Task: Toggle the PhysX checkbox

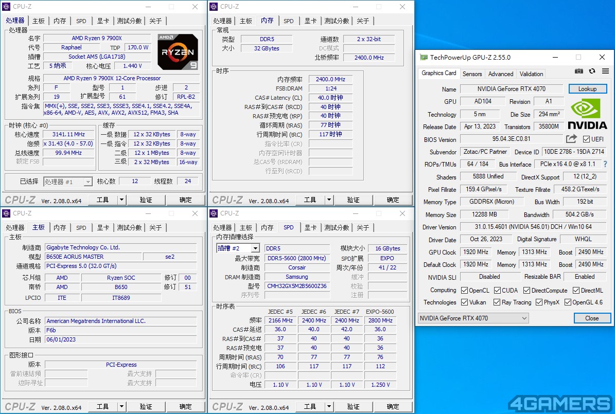Action: pyautogui.click(x=539, y=302)
